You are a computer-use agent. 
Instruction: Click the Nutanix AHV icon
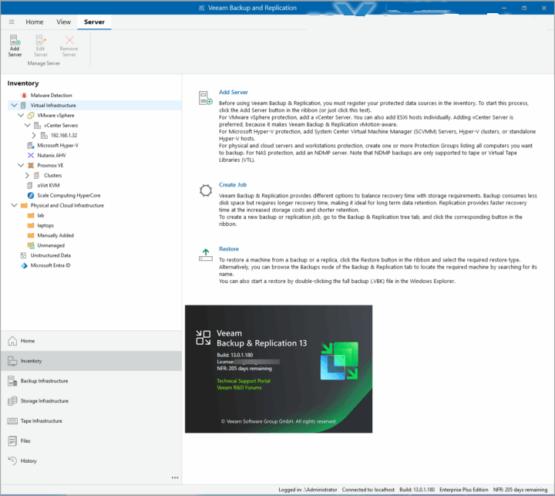tap(31, 155)
